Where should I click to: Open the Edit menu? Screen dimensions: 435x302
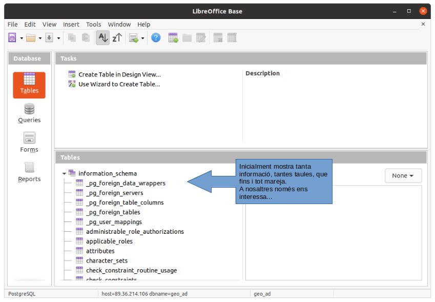click(30, 25)
